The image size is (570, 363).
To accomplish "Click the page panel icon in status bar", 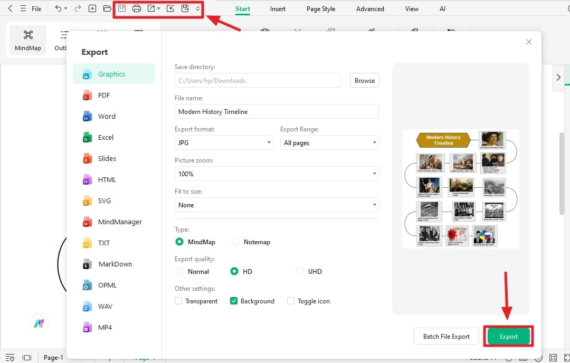I will (27, 358).
